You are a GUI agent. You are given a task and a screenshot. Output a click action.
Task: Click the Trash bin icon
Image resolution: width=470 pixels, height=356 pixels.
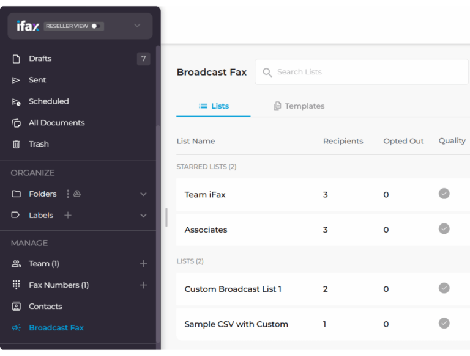tap(17, 144)
